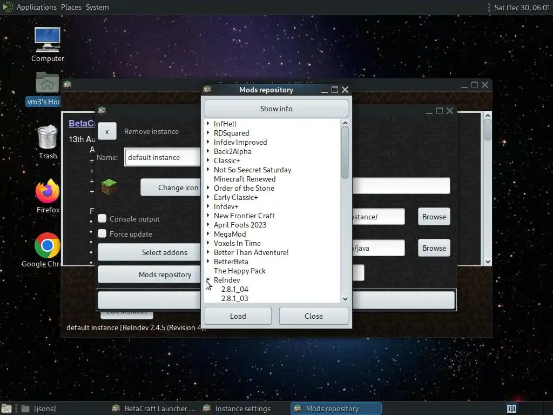Expand the New Frontier Craft node

(208, 215)
